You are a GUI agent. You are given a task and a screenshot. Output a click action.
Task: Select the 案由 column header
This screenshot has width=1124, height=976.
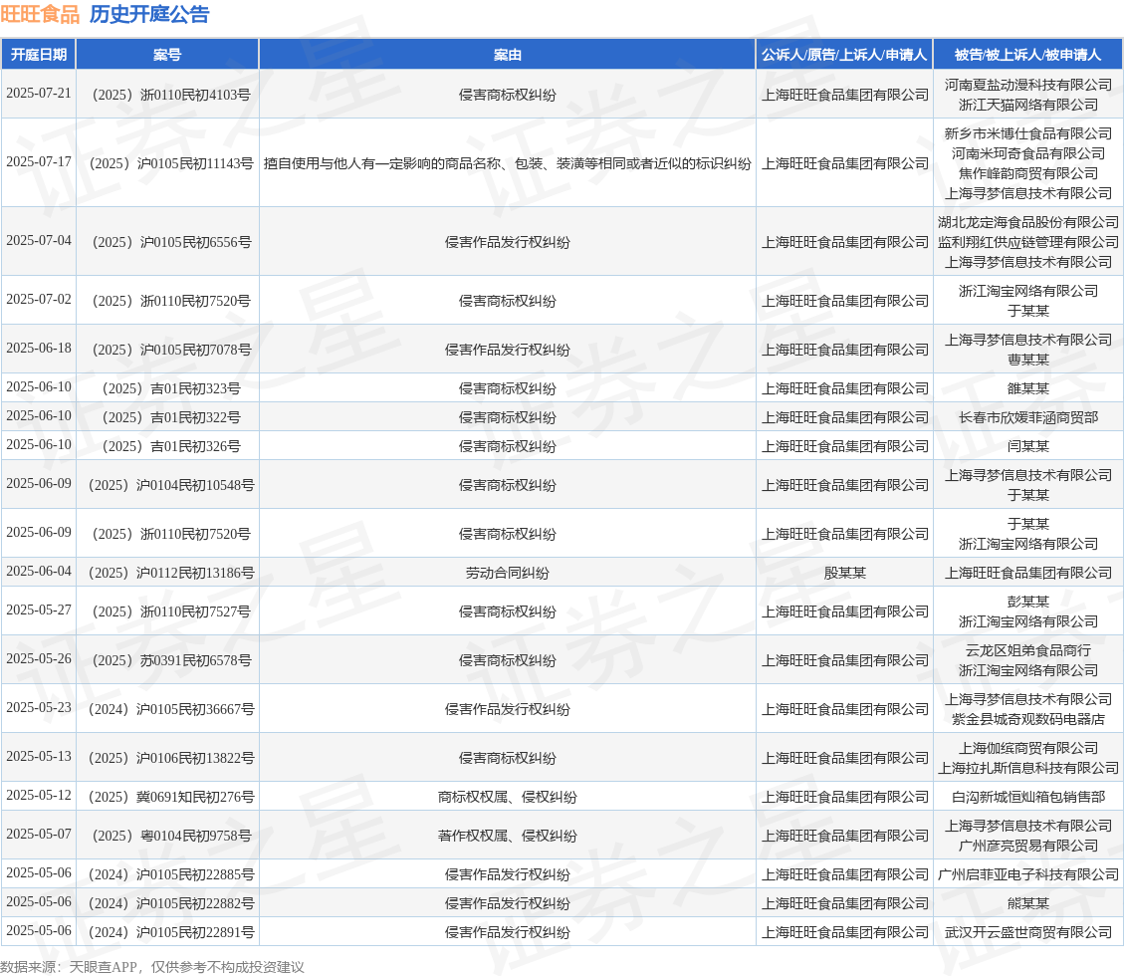(x=508, y=55)
